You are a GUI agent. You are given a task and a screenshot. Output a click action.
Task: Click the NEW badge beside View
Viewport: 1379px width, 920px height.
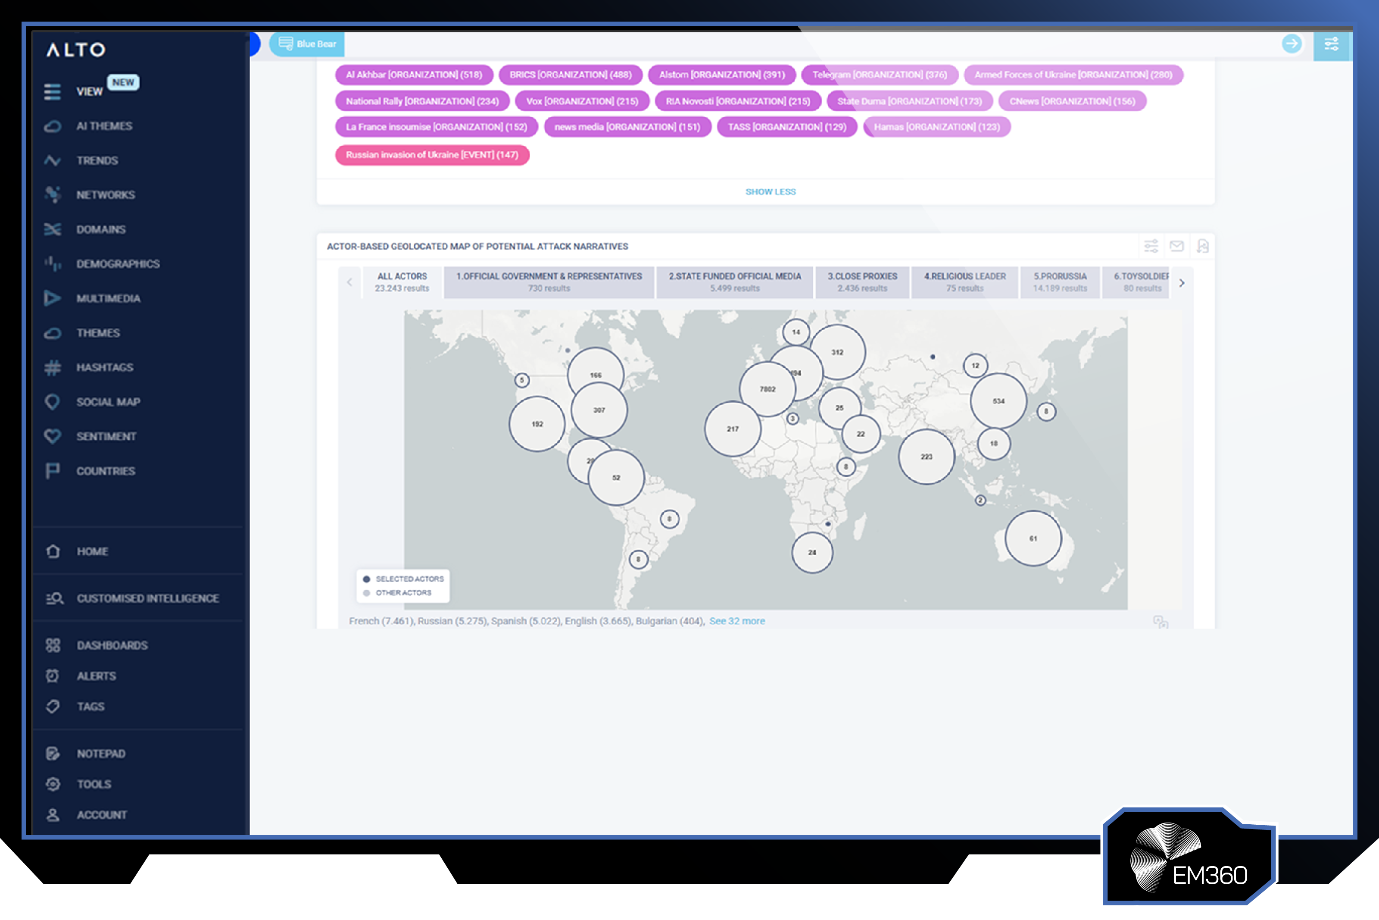pos(123,82)
